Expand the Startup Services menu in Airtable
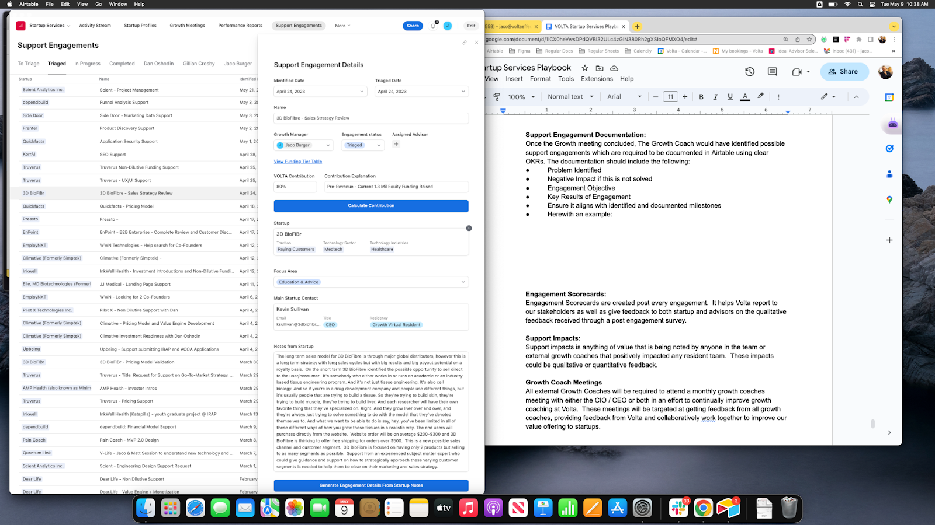Image resolution: width=935 pixels, height=525 pixels. (50, 26)
